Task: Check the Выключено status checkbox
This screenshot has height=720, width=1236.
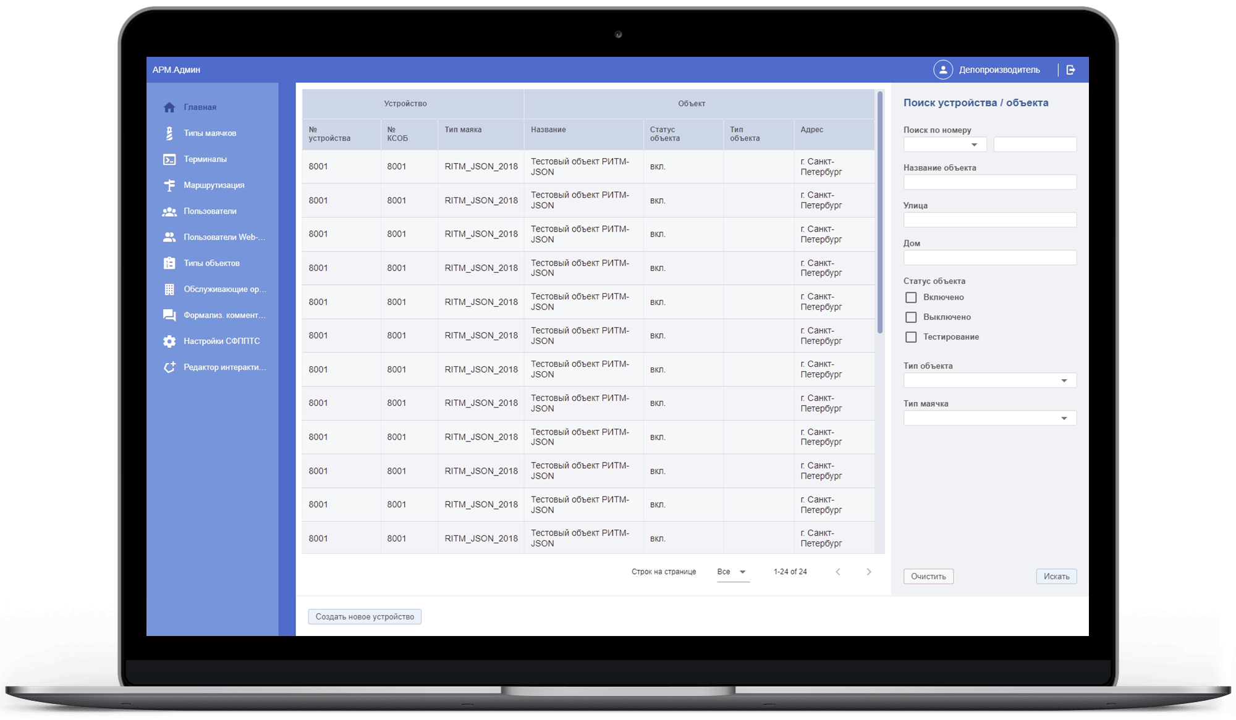Action: (911, 317)
